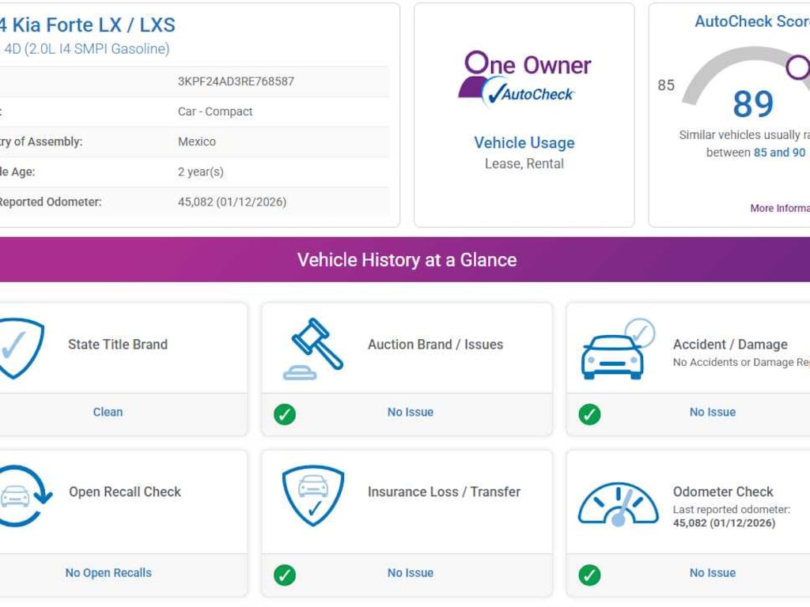Click the One Owner AutoCheck logo

click(x=524, y=78)
